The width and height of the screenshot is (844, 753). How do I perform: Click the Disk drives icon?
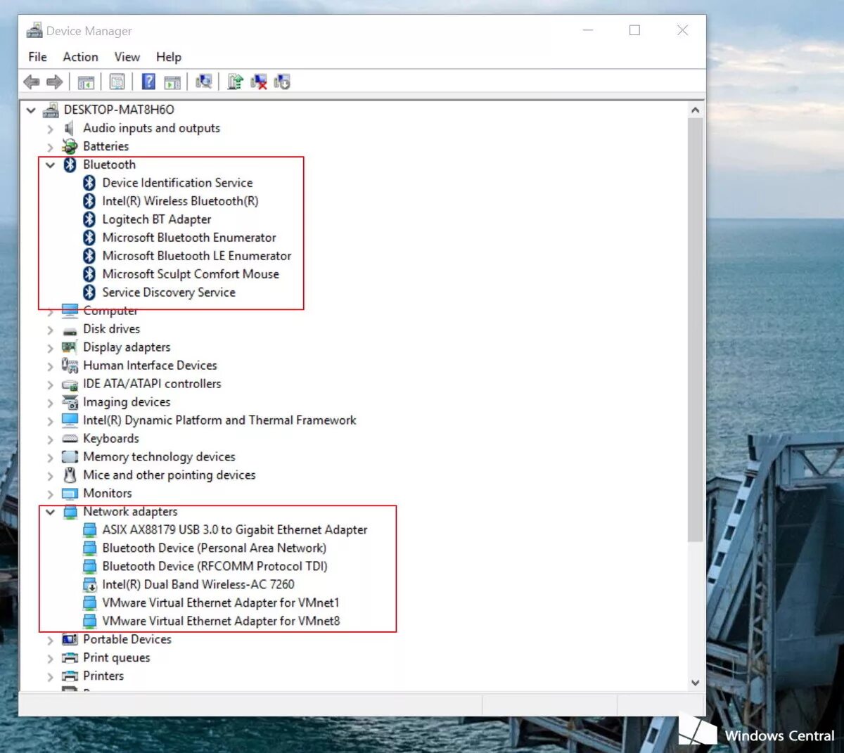click(70, 330)
